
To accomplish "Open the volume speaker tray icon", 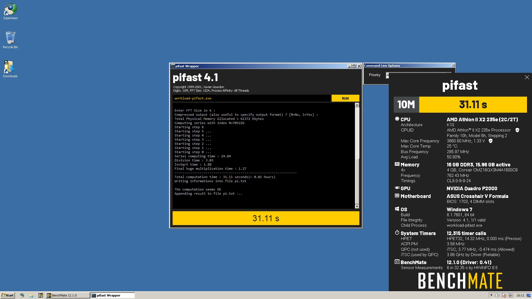I will (x=497, y=295).
